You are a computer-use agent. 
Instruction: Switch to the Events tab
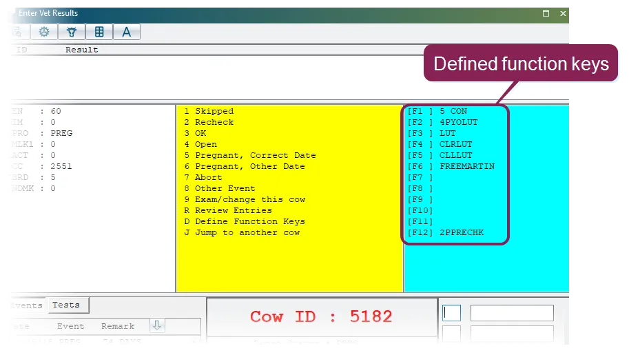[x=26, y=305]
